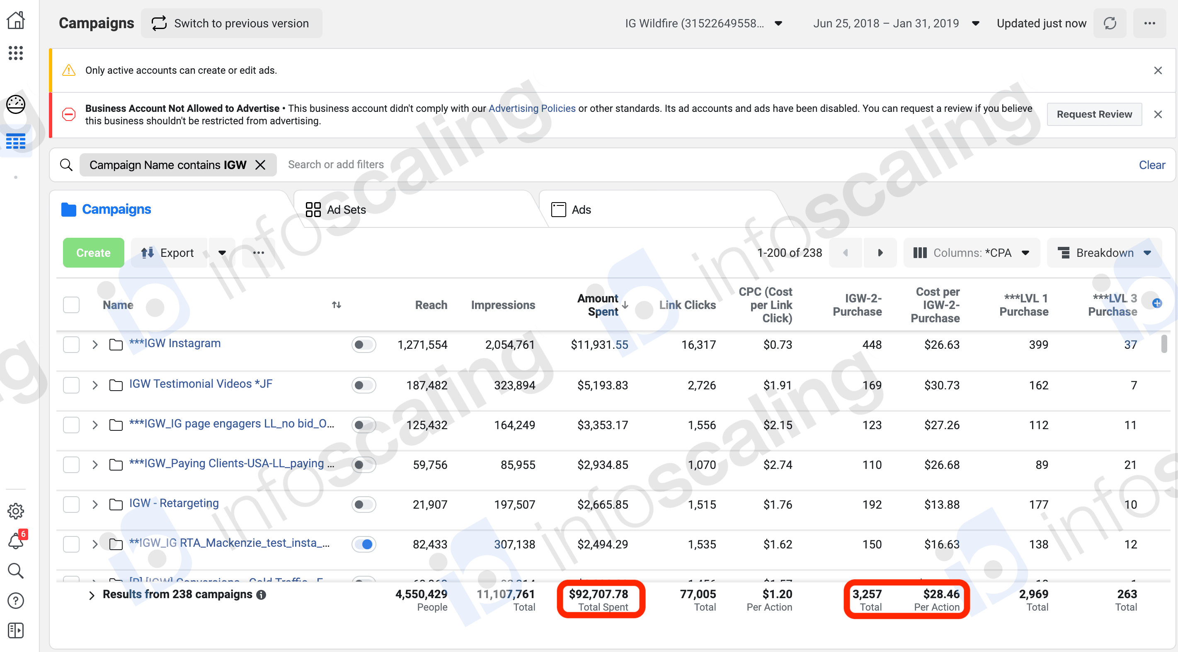1178x652 pixels.
Task: Tick the select-all header checkbox
Action: tap(71, 305)
